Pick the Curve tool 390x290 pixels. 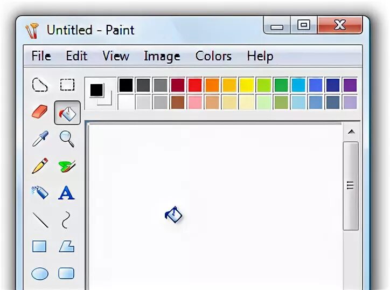66,220
